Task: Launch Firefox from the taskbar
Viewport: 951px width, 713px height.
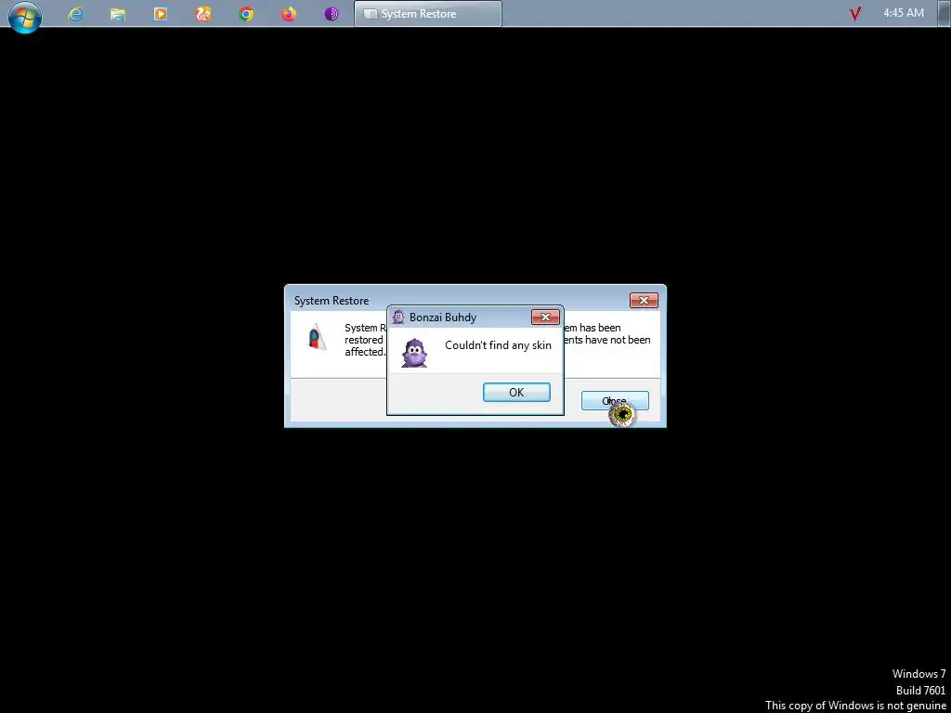Action: click(x=288, y=13)
